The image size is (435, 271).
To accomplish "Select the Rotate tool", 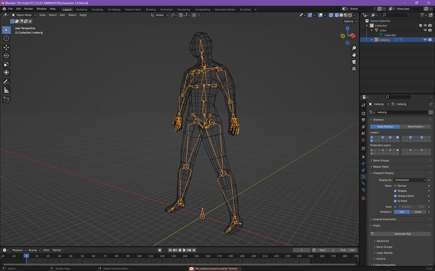I will click(6, 56).
